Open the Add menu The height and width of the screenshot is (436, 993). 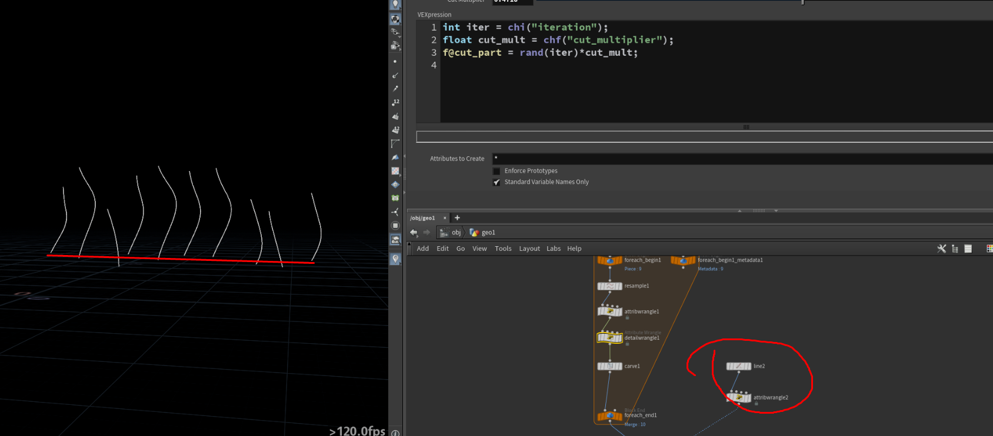click(x=423, y=249)
